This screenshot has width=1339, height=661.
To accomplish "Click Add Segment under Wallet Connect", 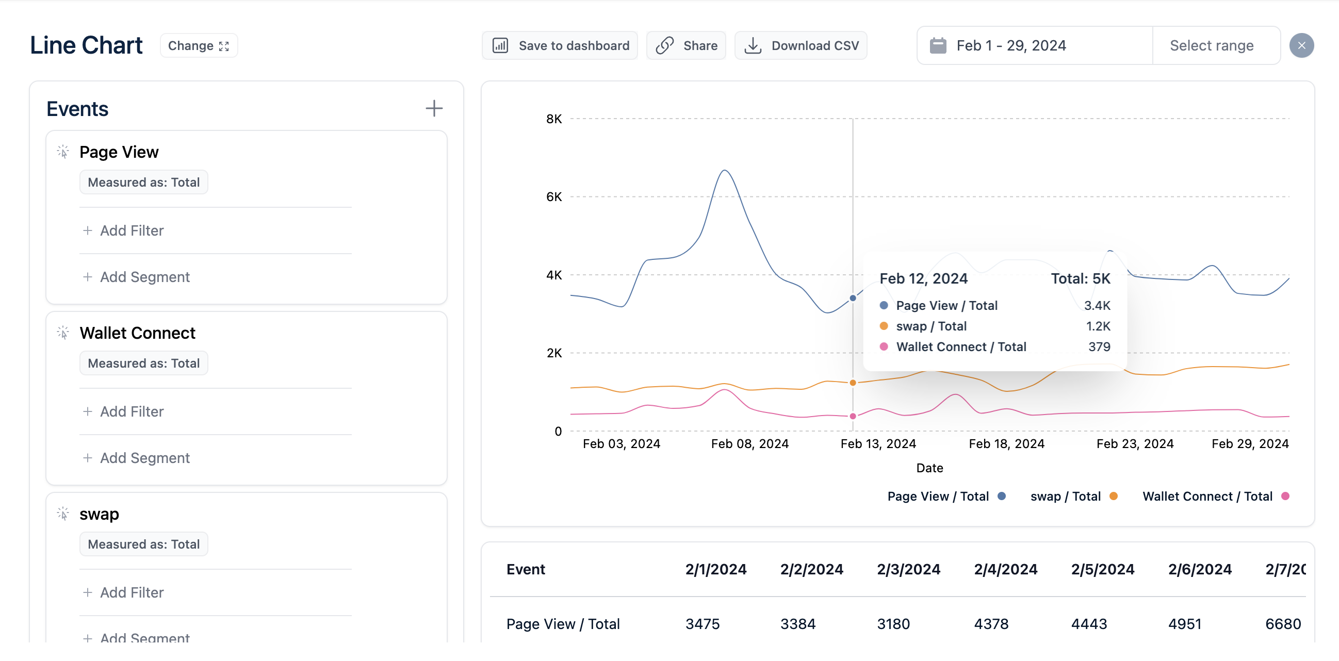I will click(137, 458).
